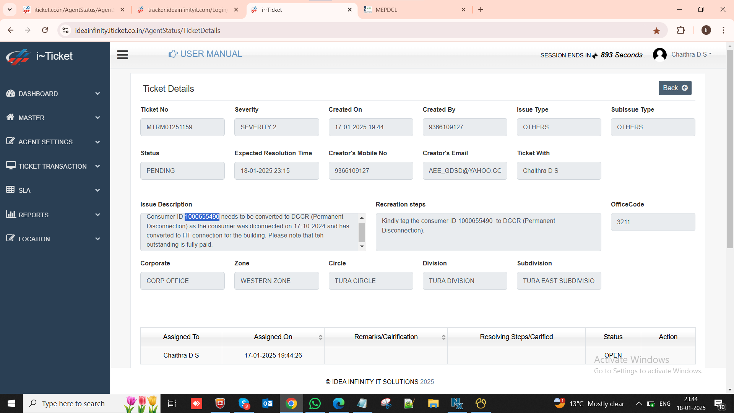The width and height of the screenshot is (734, 413).
Task: Click the i~Ticket logo in sidebar
Action: (40, 56)
